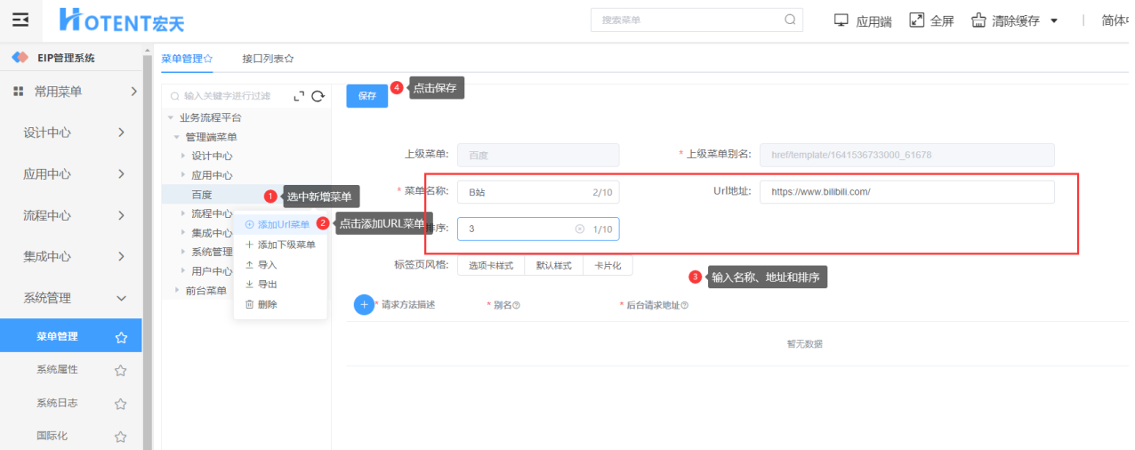
Task: Select 删除 in the context menu
Action: coord(267,304)
